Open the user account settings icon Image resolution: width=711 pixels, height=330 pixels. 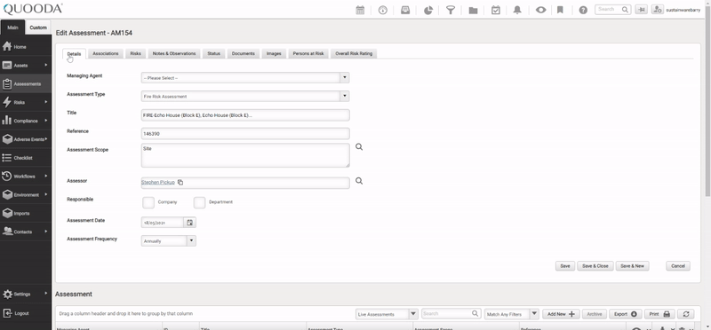[658, 10]
